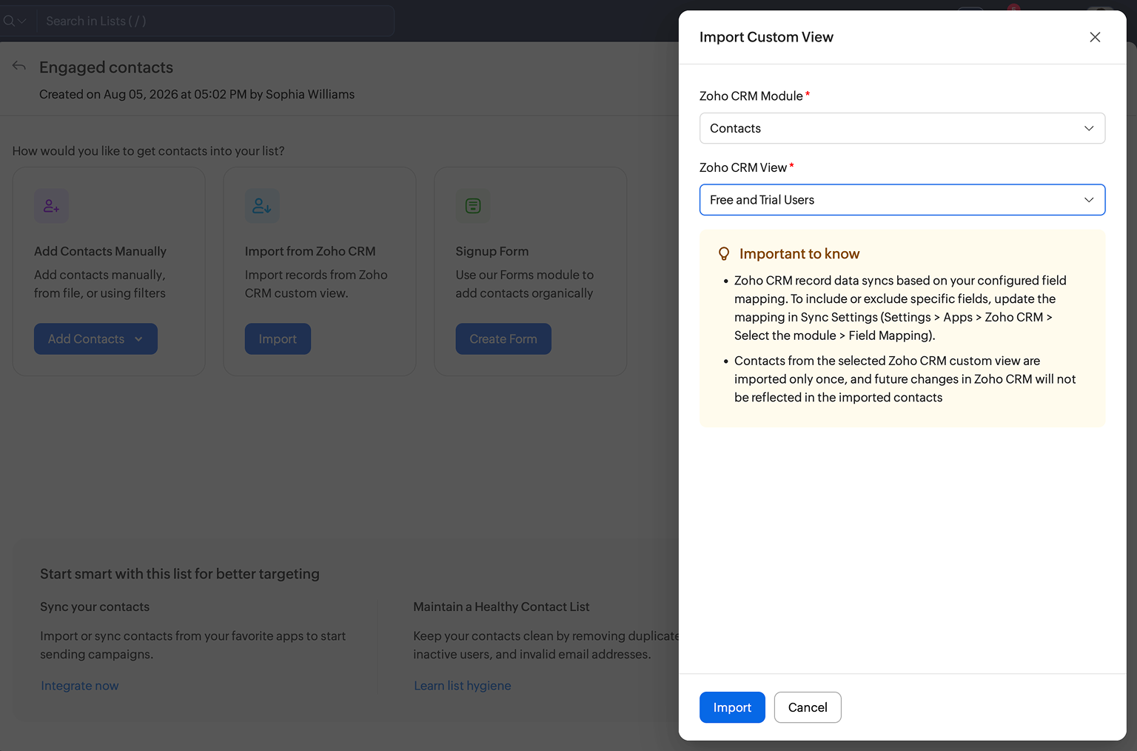Open the Integrate now link
The image size is (1137, 751).
click(80, 686)
